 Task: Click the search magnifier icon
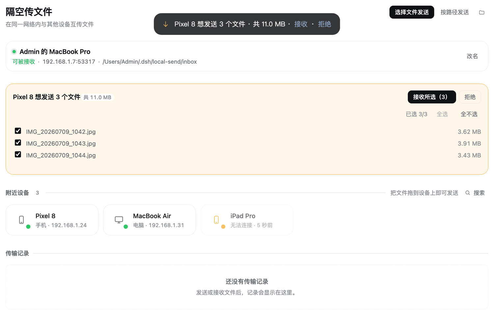click(468, 193)
